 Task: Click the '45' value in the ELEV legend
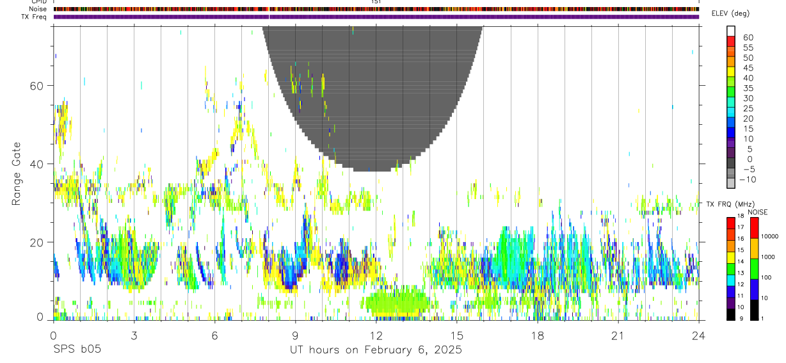(x=748, y=68)
